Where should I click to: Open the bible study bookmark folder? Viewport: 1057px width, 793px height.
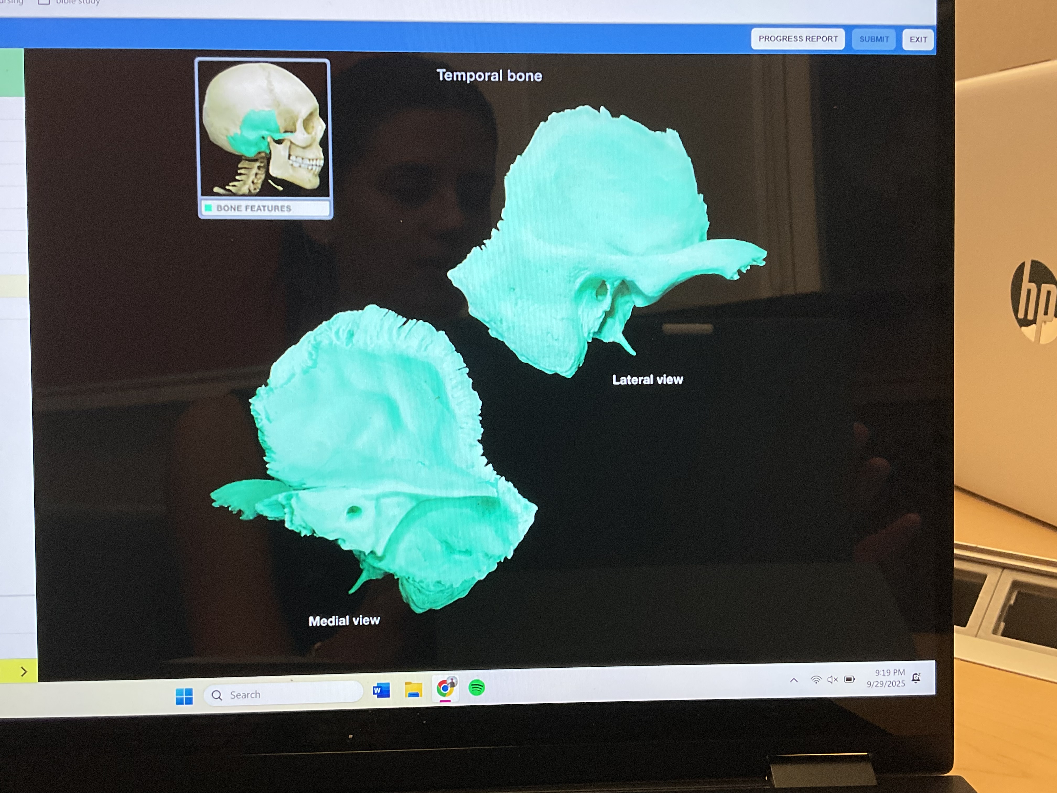point(72,2)
